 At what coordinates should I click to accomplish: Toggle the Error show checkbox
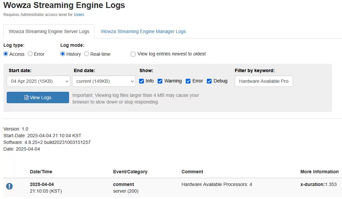click(188, 81)
